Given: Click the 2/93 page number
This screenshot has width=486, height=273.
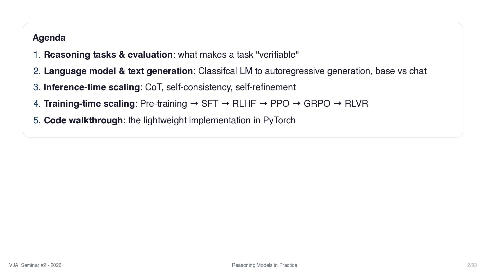Looking at the screenshot, I should point(472,265).
